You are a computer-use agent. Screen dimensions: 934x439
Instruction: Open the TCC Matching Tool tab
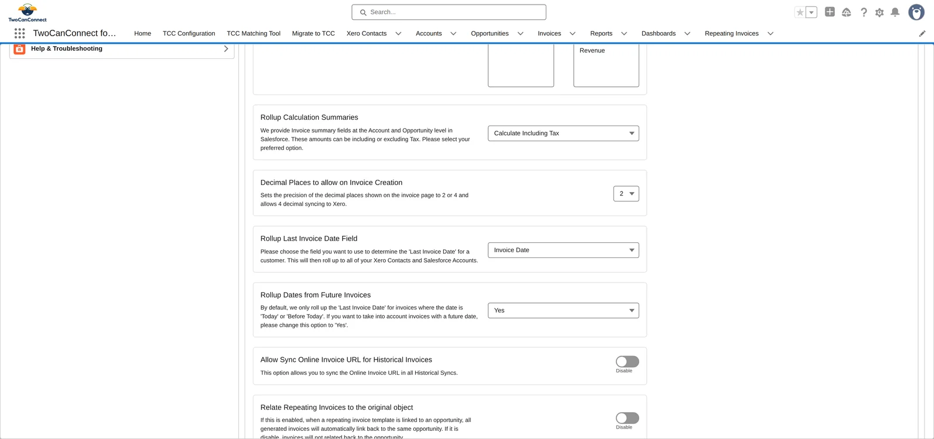click(253, 33)
